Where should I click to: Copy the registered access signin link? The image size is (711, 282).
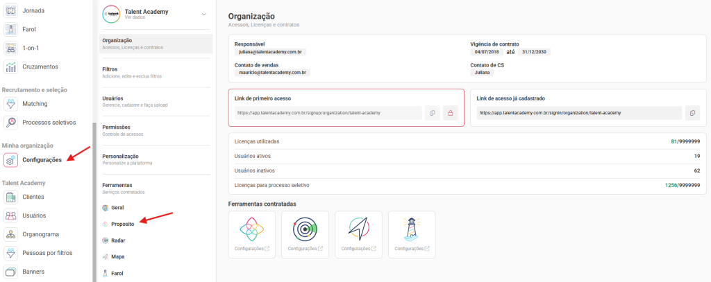(x=692, y=113)
